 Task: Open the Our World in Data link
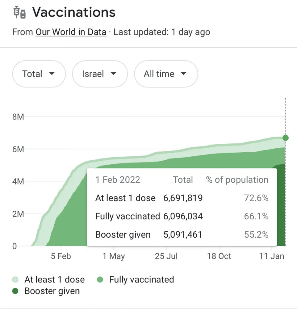(71, 32)
